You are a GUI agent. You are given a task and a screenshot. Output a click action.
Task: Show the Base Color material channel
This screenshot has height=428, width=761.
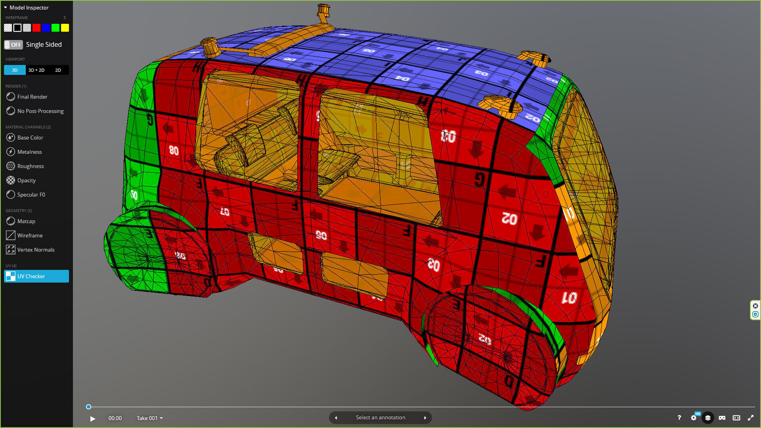tap(30, 138)
